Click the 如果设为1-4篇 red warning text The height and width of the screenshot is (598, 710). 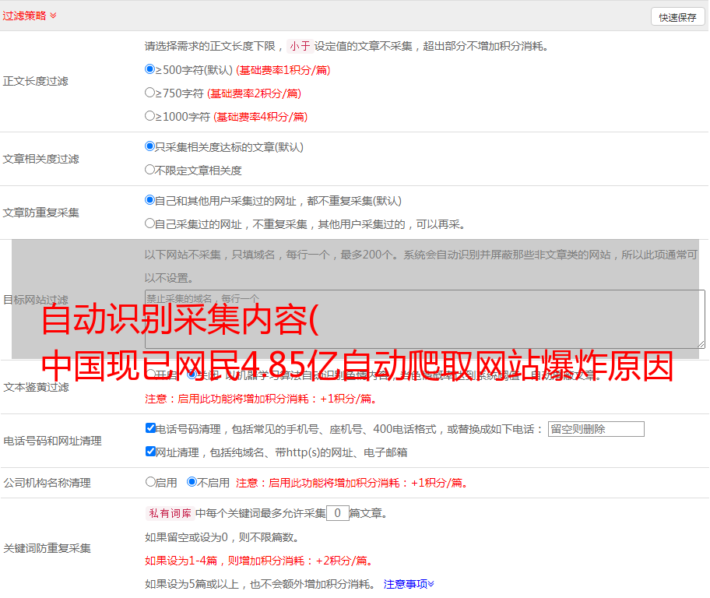tap(259, 561)
